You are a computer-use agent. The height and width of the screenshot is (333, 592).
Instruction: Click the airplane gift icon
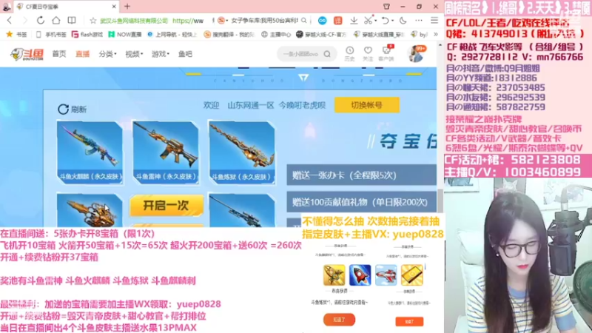pyautogui.click(x=386, y=275)
